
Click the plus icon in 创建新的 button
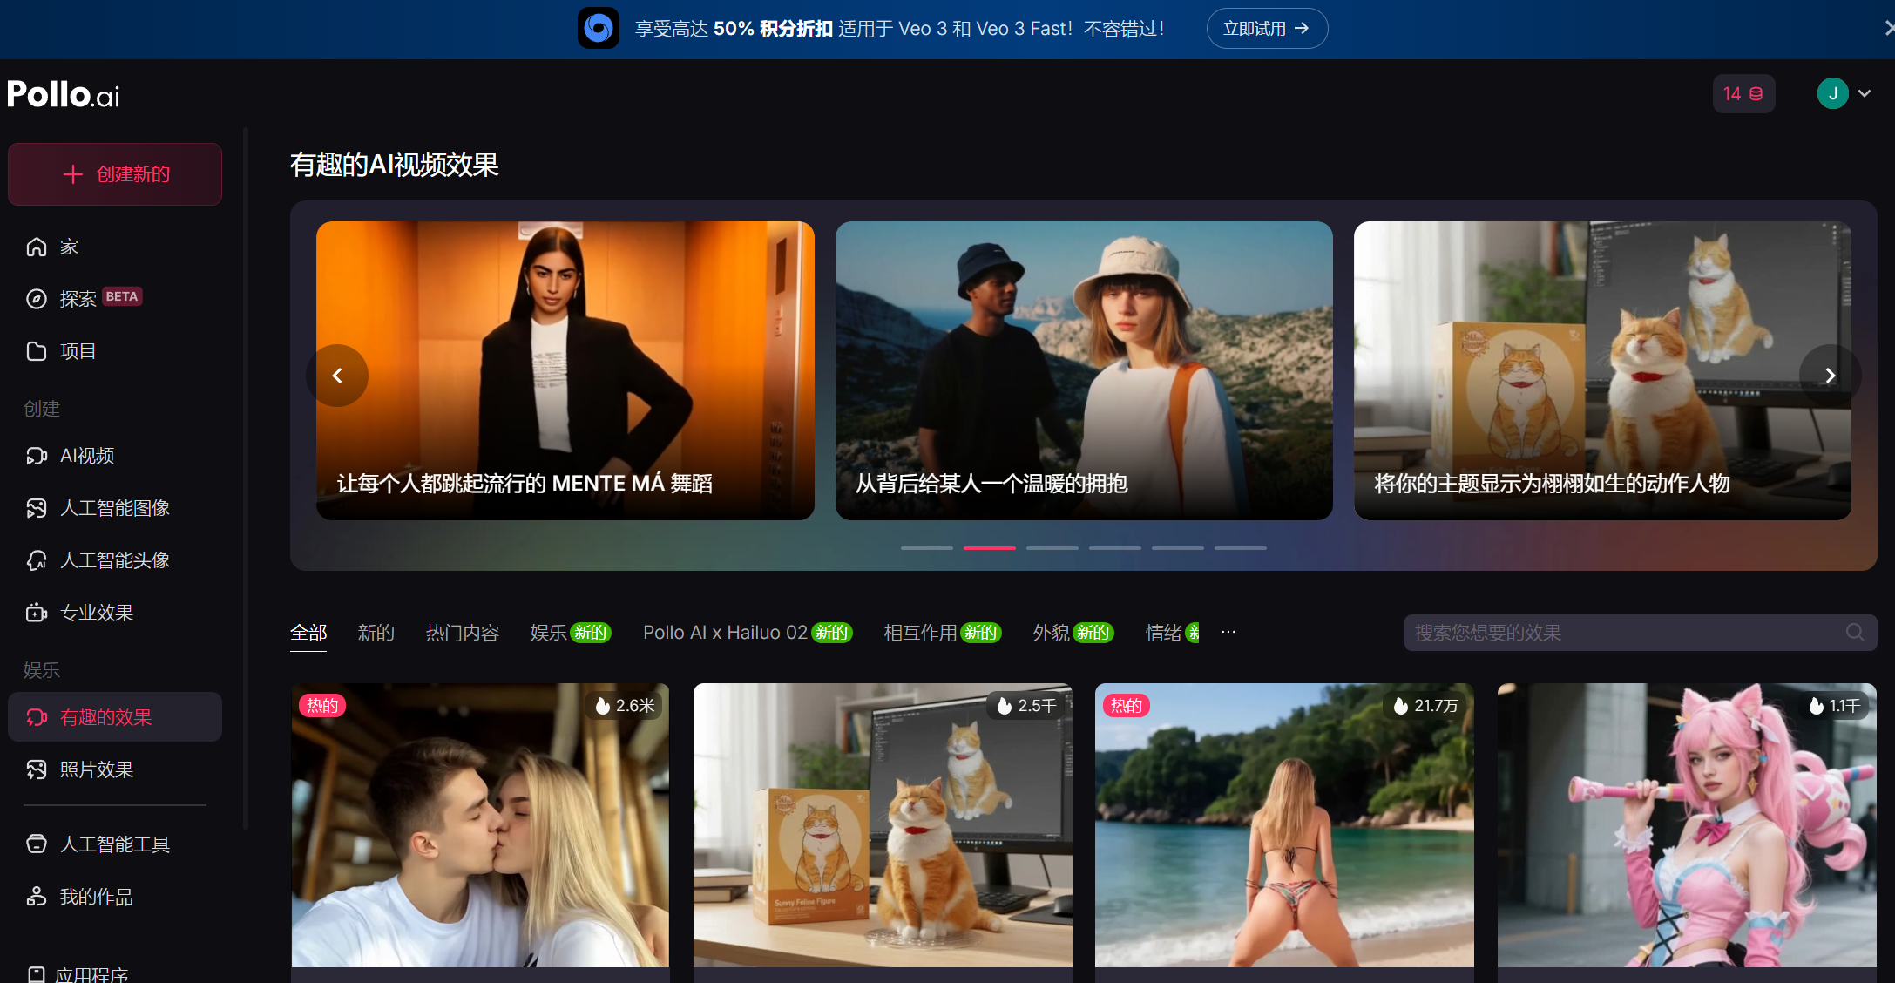click(x=73, y=174)
